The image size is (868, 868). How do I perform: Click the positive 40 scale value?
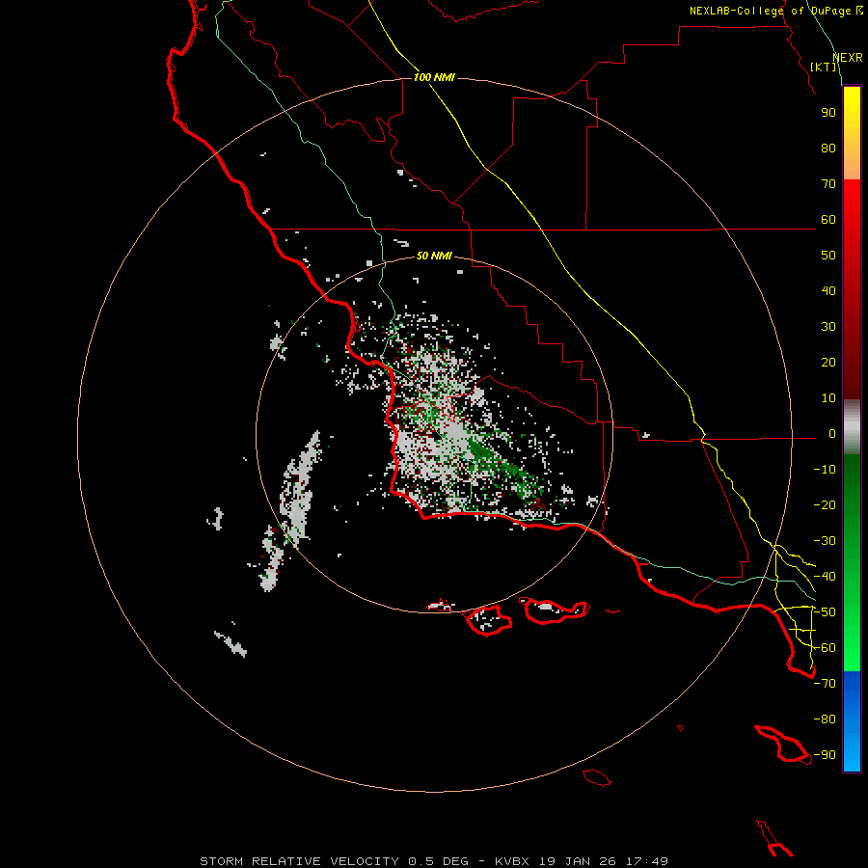[x=828, y=291]
